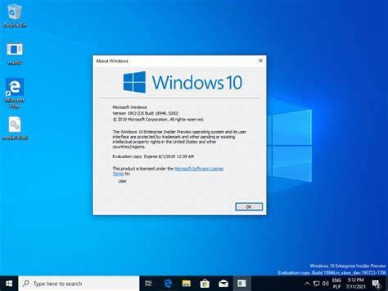This screenshot has width=388, height=291.
Task: Open the Microsoft Software License Terms link
Action: pyautogui.click(x=199, y=168)
